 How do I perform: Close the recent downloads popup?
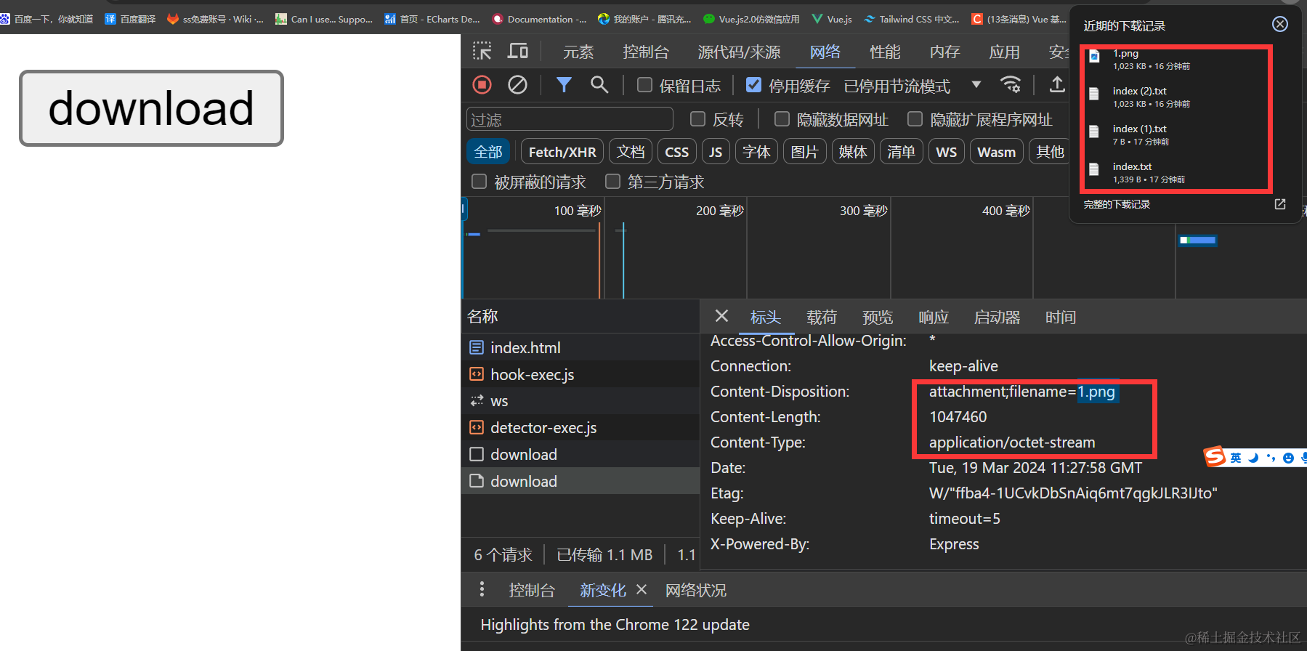click(x=1280, y=25)
